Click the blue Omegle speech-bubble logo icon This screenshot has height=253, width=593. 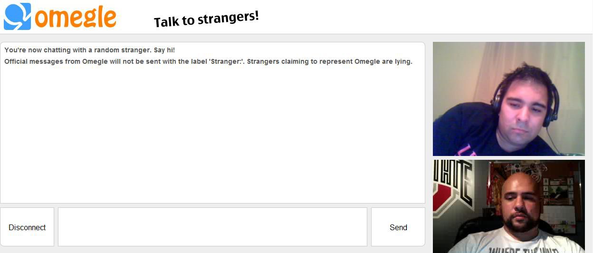[x=17, y=16]
